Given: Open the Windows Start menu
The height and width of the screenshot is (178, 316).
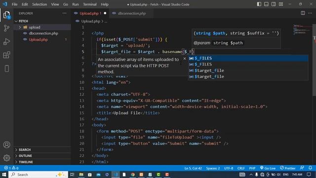Looking at the screenshot, I should pyautogui.click(x=4, y=175).
